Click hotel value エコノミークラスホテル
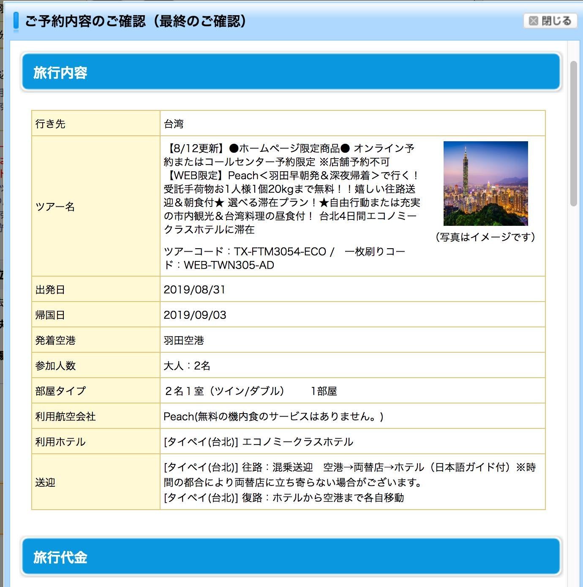The height and width of the screenshot is (587, 583). pos(297,442)
